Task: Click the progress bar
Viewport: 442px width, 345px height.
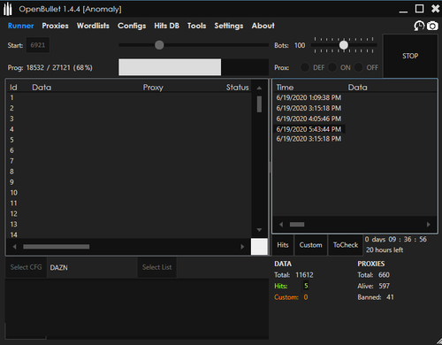Action: pos(194,67)
